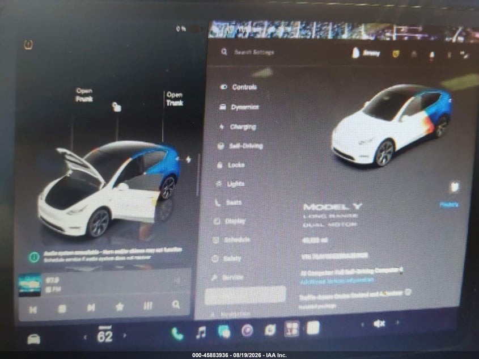
Task: Tap the Model Y heading text
Action: 333,207
